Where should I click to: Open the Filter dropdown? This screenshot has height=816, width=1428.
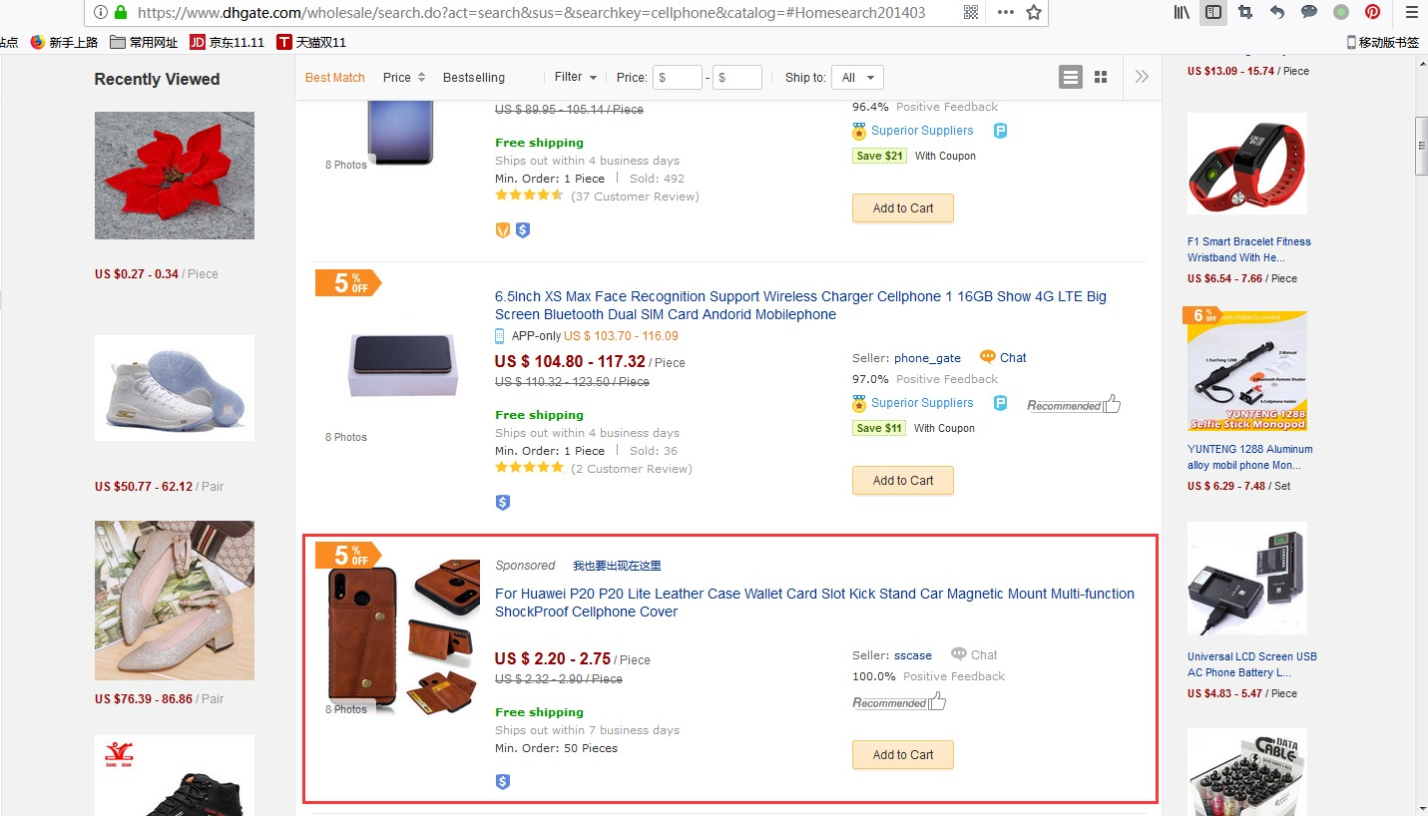pyautogui.click(x=576, y=77)
